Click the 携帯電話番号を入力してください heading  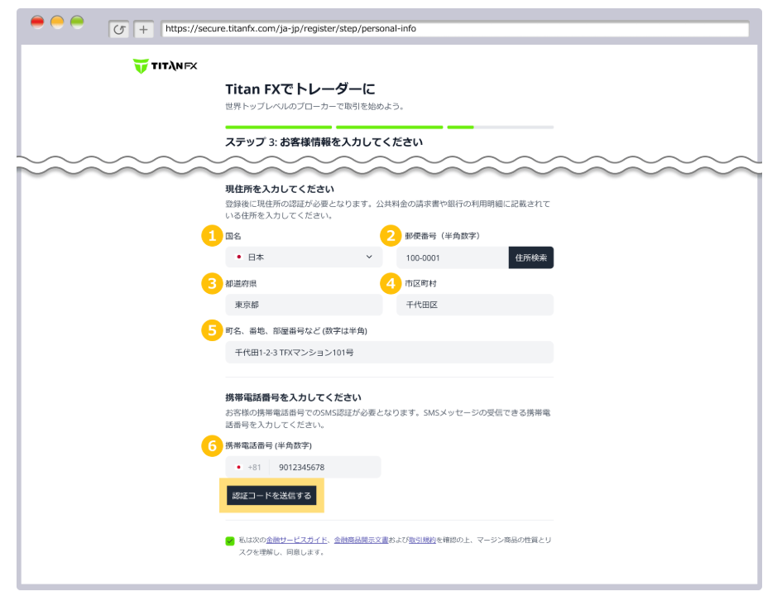293,397
